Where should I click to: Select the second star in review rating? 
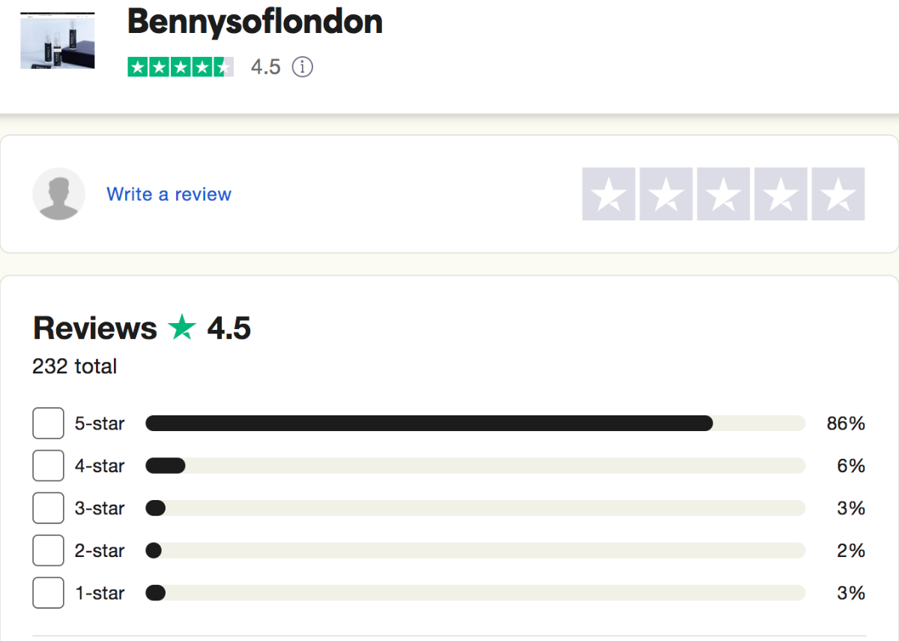tap(666, 194)
